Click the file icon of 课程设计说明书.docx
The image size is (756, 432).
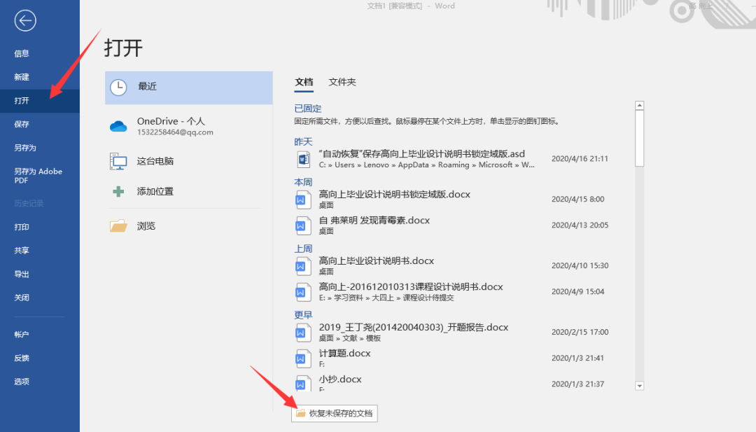pos(303,292)
